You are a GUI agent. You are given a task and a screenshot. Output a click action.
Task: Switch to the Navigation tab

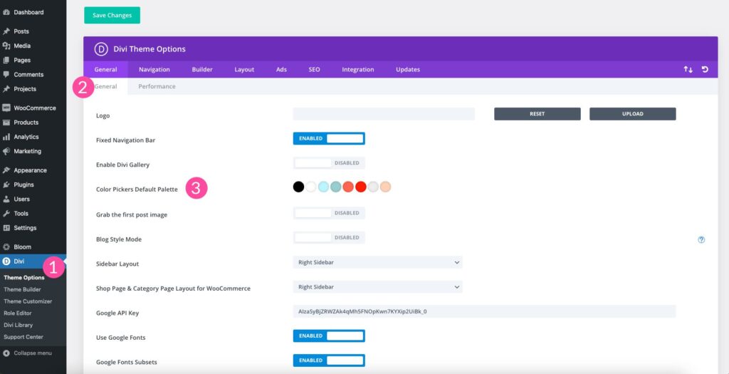154,69
